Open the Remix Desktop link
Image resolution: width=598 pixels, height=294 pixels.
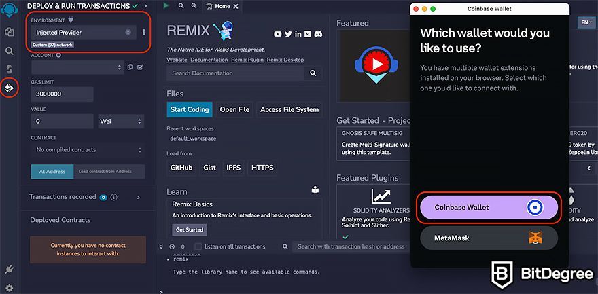[285, 60]
